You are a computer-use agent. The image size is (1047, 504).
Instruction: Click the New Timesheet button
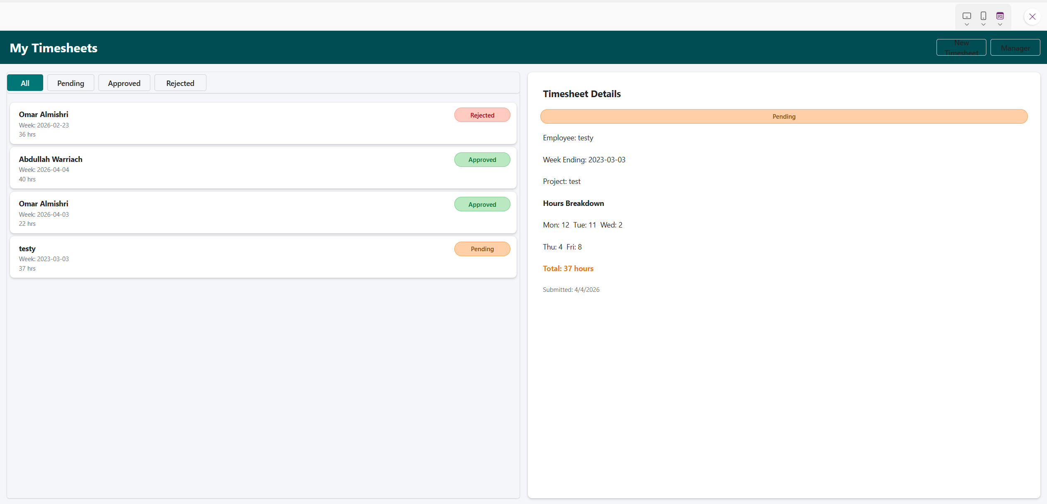point(961,48)
